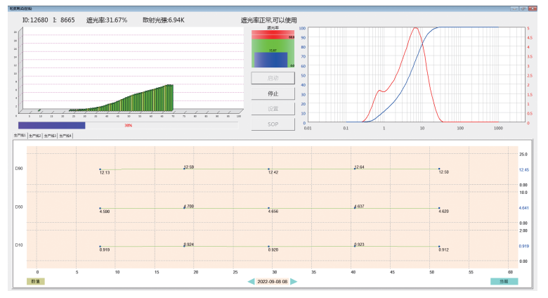This screenshot has width=548, height=298.
Task: Switch to the 生产线1 tab
Action: tap(20, 135)
